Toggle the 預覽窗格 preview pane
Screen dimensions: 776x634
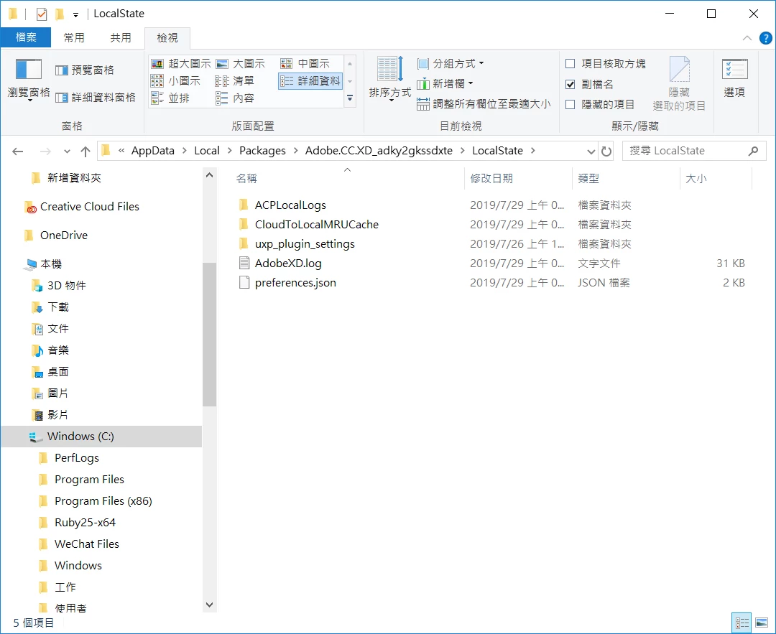click(x=85, y=70)
